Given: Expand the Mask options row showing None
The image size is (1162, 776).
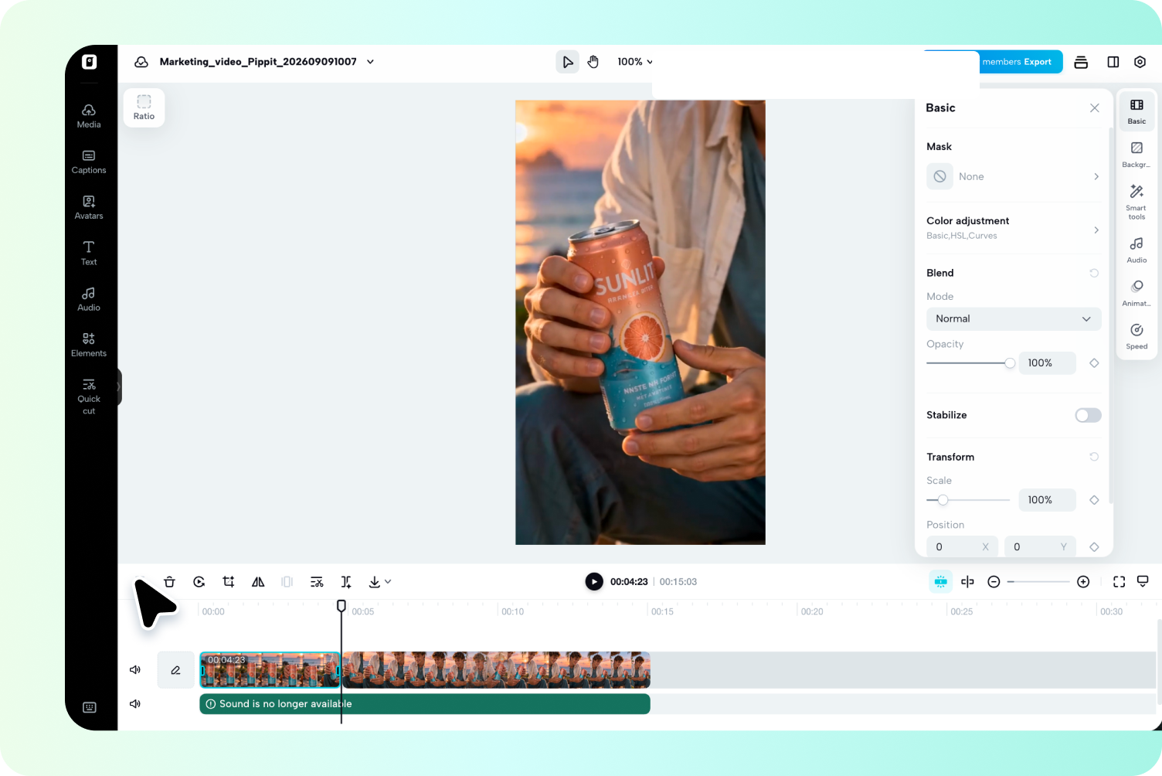Looking at the screenshot, I should pyautogui.click(x=1014, y=177).
